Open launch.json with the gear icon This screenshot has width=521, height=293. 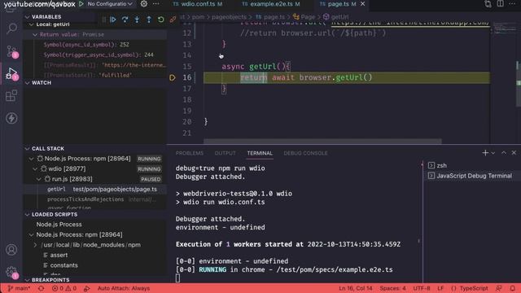coord(143,4)
